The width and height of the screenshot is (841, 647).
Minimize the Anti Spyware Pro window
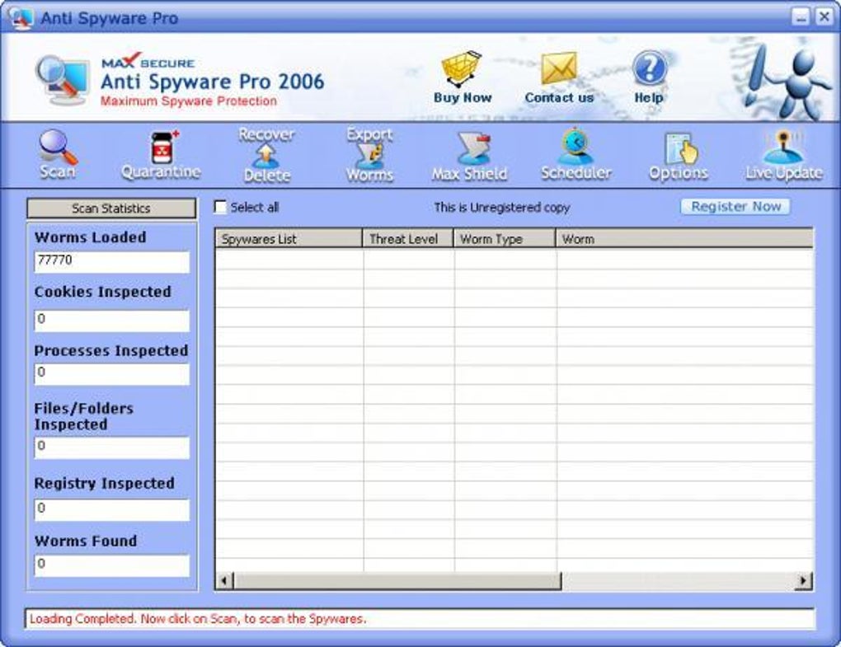pos(801,17)
